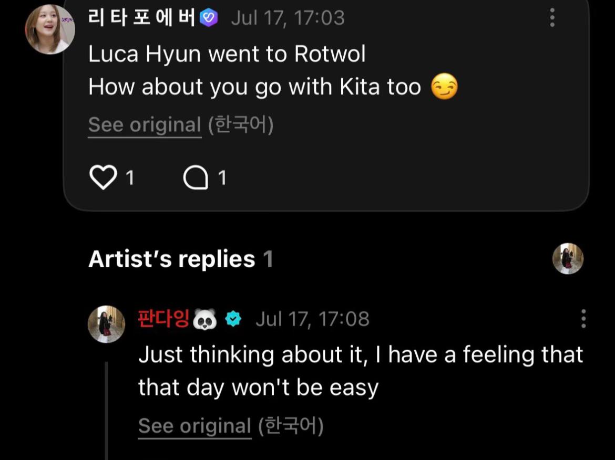Tap the smirking emoji in post

444,87
